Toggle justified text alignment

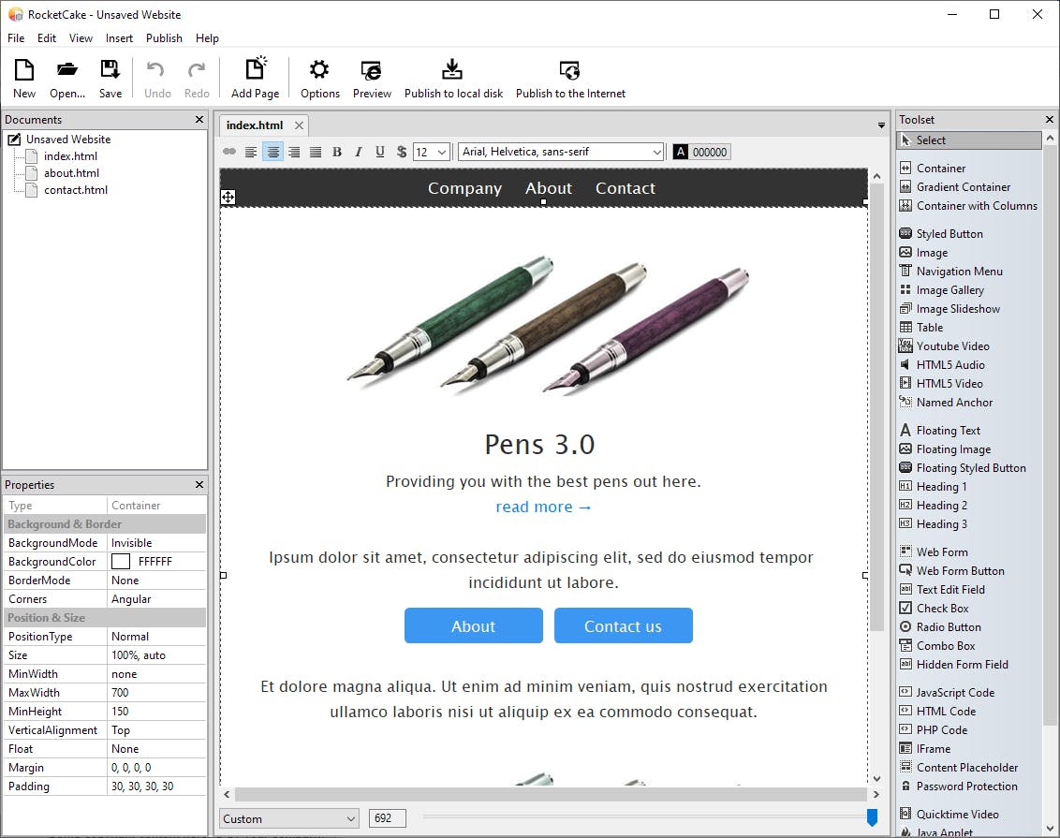[x=316, y=152]
